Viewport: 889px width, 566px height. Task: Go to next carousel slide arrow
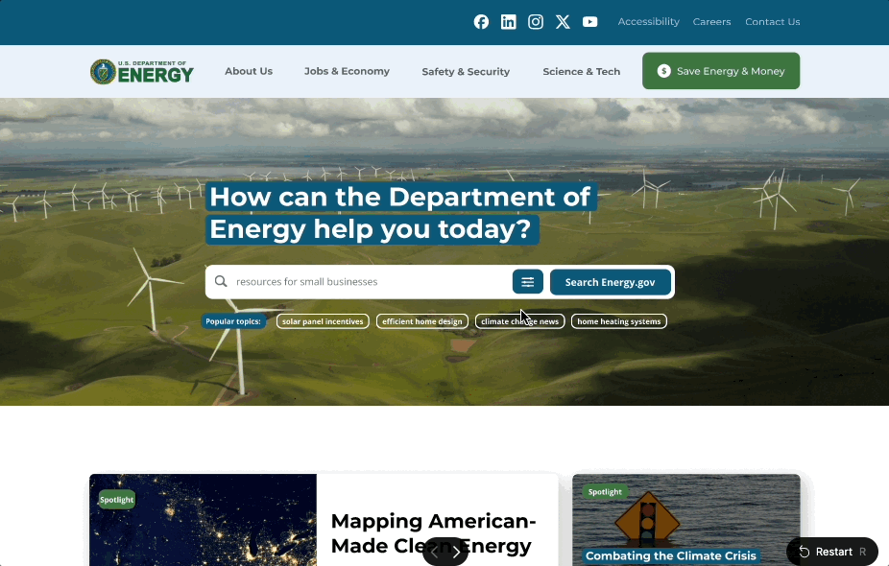tap(456, 552)
